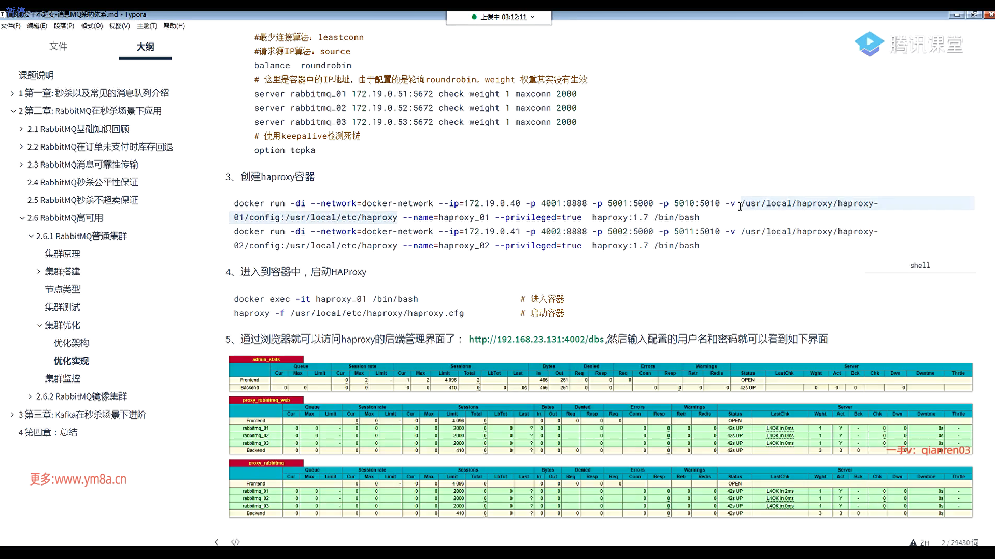Expand 2.6.2 RabbitMQ镜像集群 section
Screen dimensions: 995x559
(x=30, y=397)
